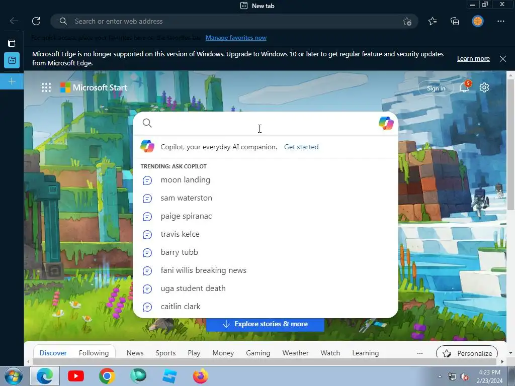Open the taskbar clock and date
Screen dimensions: 515x386
pyautogui.click(x=489, y=376)
